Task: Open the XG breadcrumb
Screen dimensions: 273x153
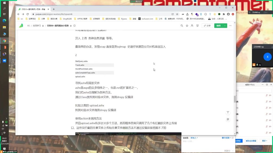Action: 28,26
